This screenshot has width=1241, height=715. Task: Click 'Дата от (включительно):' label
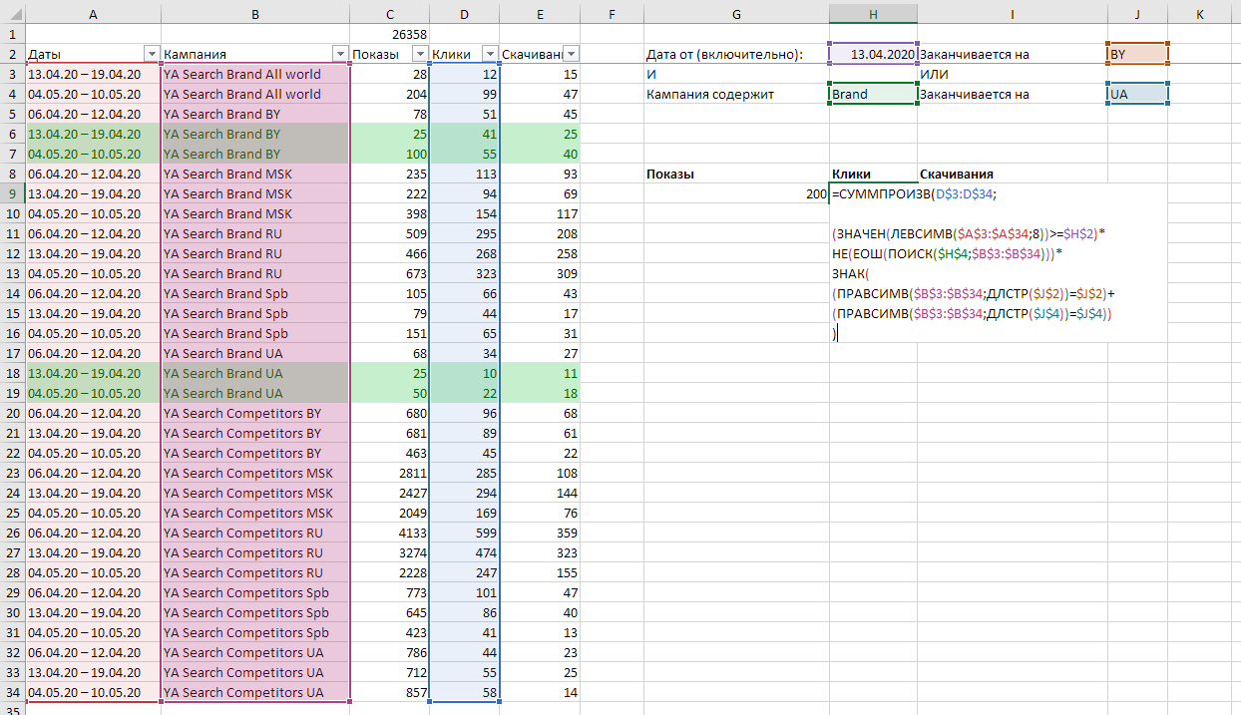pyautogui.click(x=724, y=54)
